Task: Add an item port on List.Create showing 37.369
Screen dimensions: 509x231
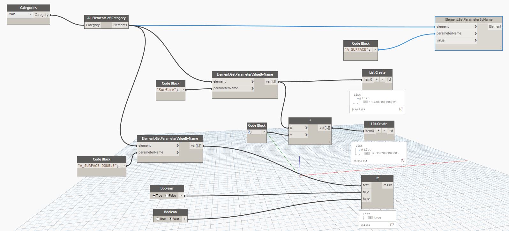Action: (378, 131)
